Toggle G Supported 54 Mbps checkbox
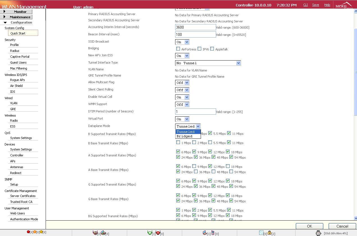The height and width of the screenshot is (236, 357). [x=231, y=186]
